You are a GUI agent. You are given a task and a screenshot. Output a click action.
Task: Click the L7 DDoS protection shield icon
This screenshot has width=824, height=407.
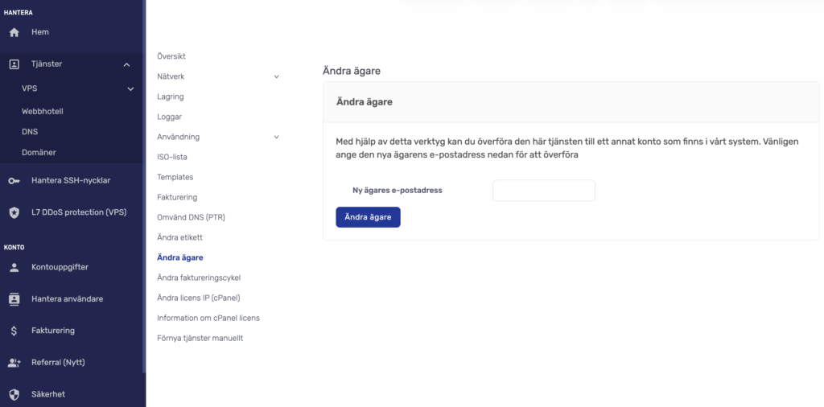[14, 213]
